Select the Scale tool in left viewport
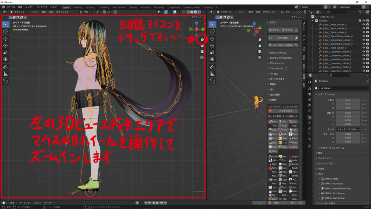 coord(6,52)
